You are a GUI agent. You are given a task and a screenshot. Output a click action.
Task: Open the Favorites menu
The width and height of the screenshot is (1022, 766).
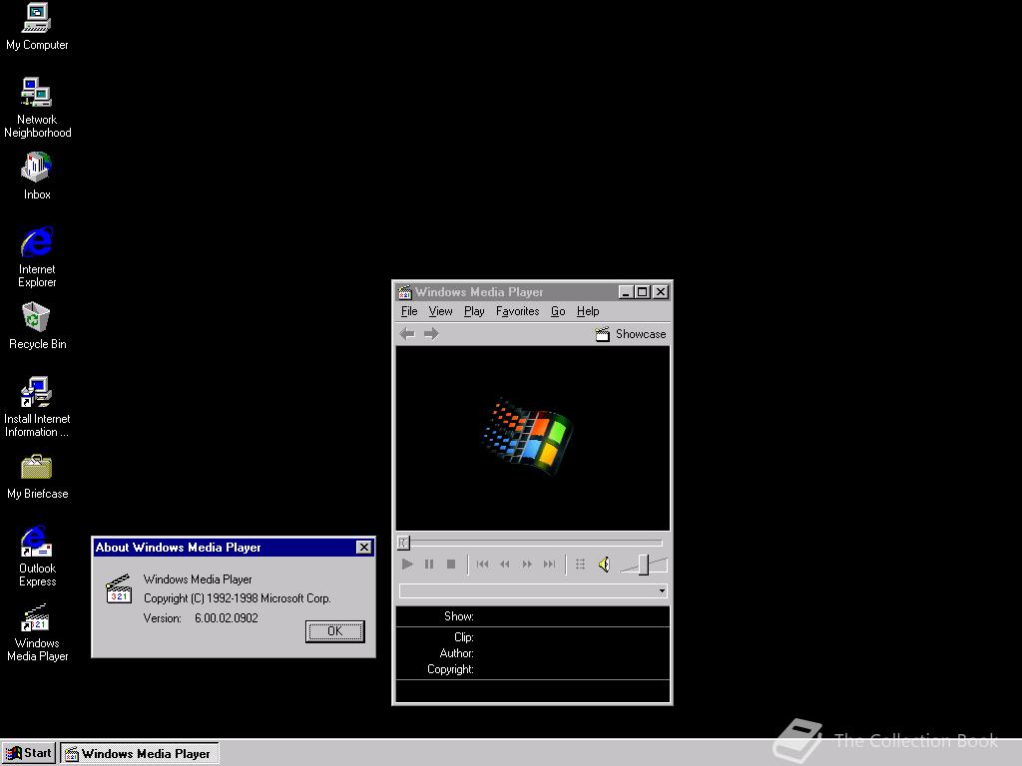tap(518, 311)
